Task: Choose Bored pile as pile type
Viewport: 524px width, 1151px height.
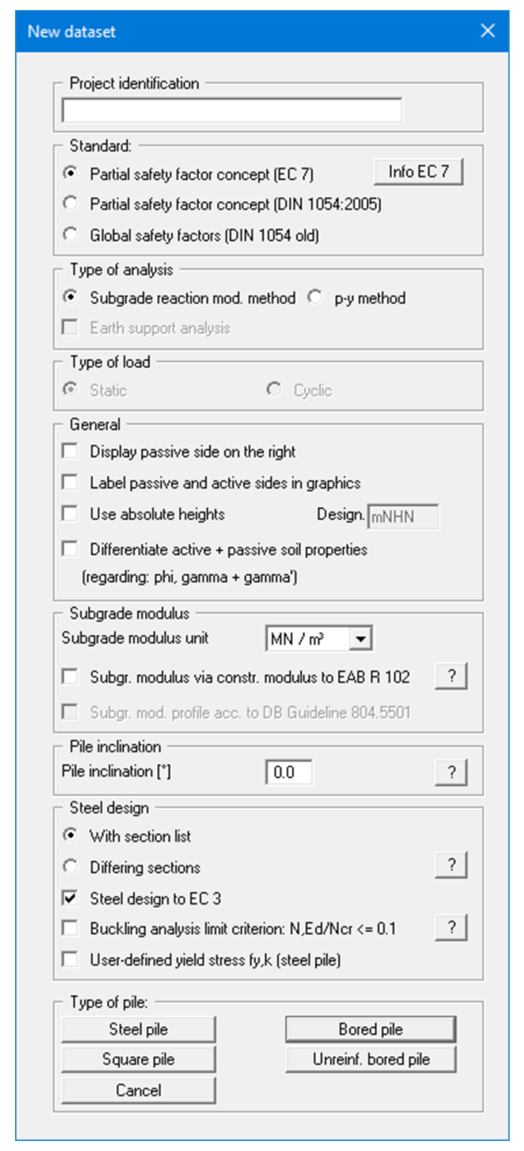Action: point(370,1029)
